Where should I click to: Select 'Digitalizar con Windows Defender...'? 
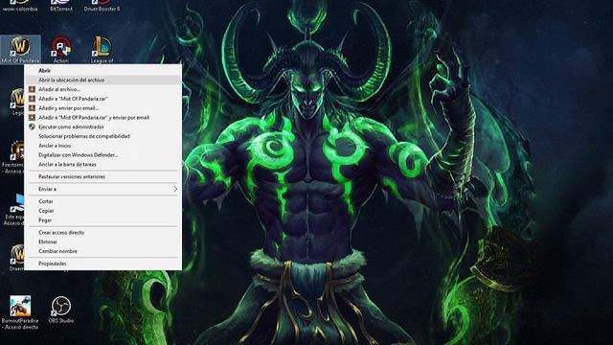pos(103,155)
